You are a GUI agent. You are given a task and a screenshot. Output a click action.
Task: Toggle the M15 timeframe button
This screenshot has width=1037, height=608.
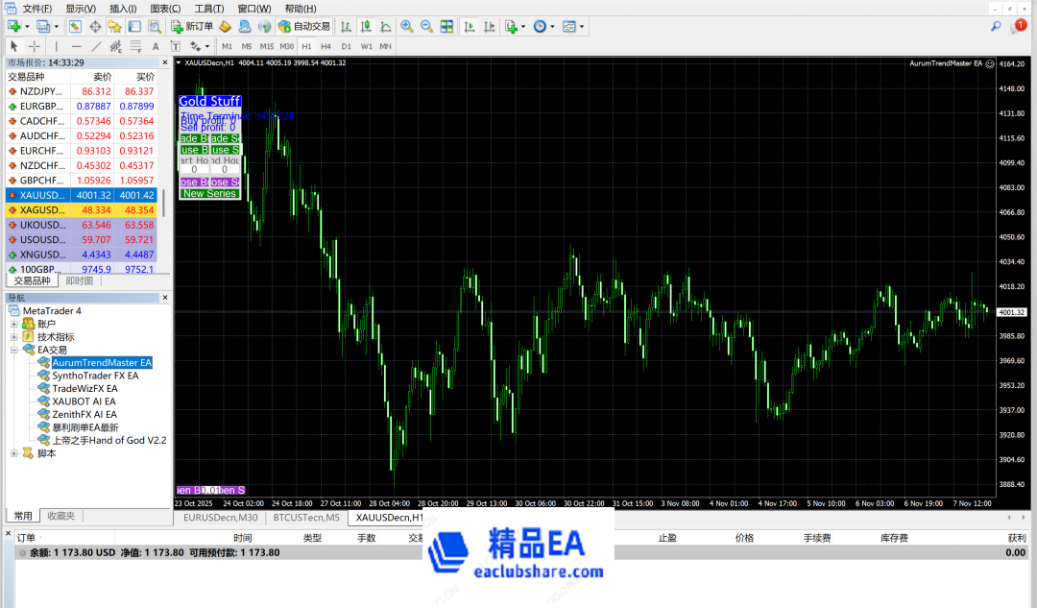pos(266,46)
